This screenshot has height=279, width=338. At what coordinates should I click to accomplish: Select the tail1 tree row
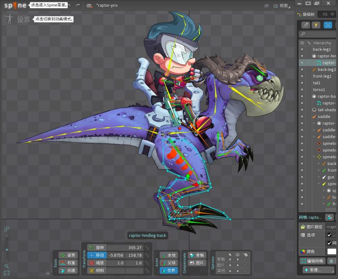(x=317, y=83)
